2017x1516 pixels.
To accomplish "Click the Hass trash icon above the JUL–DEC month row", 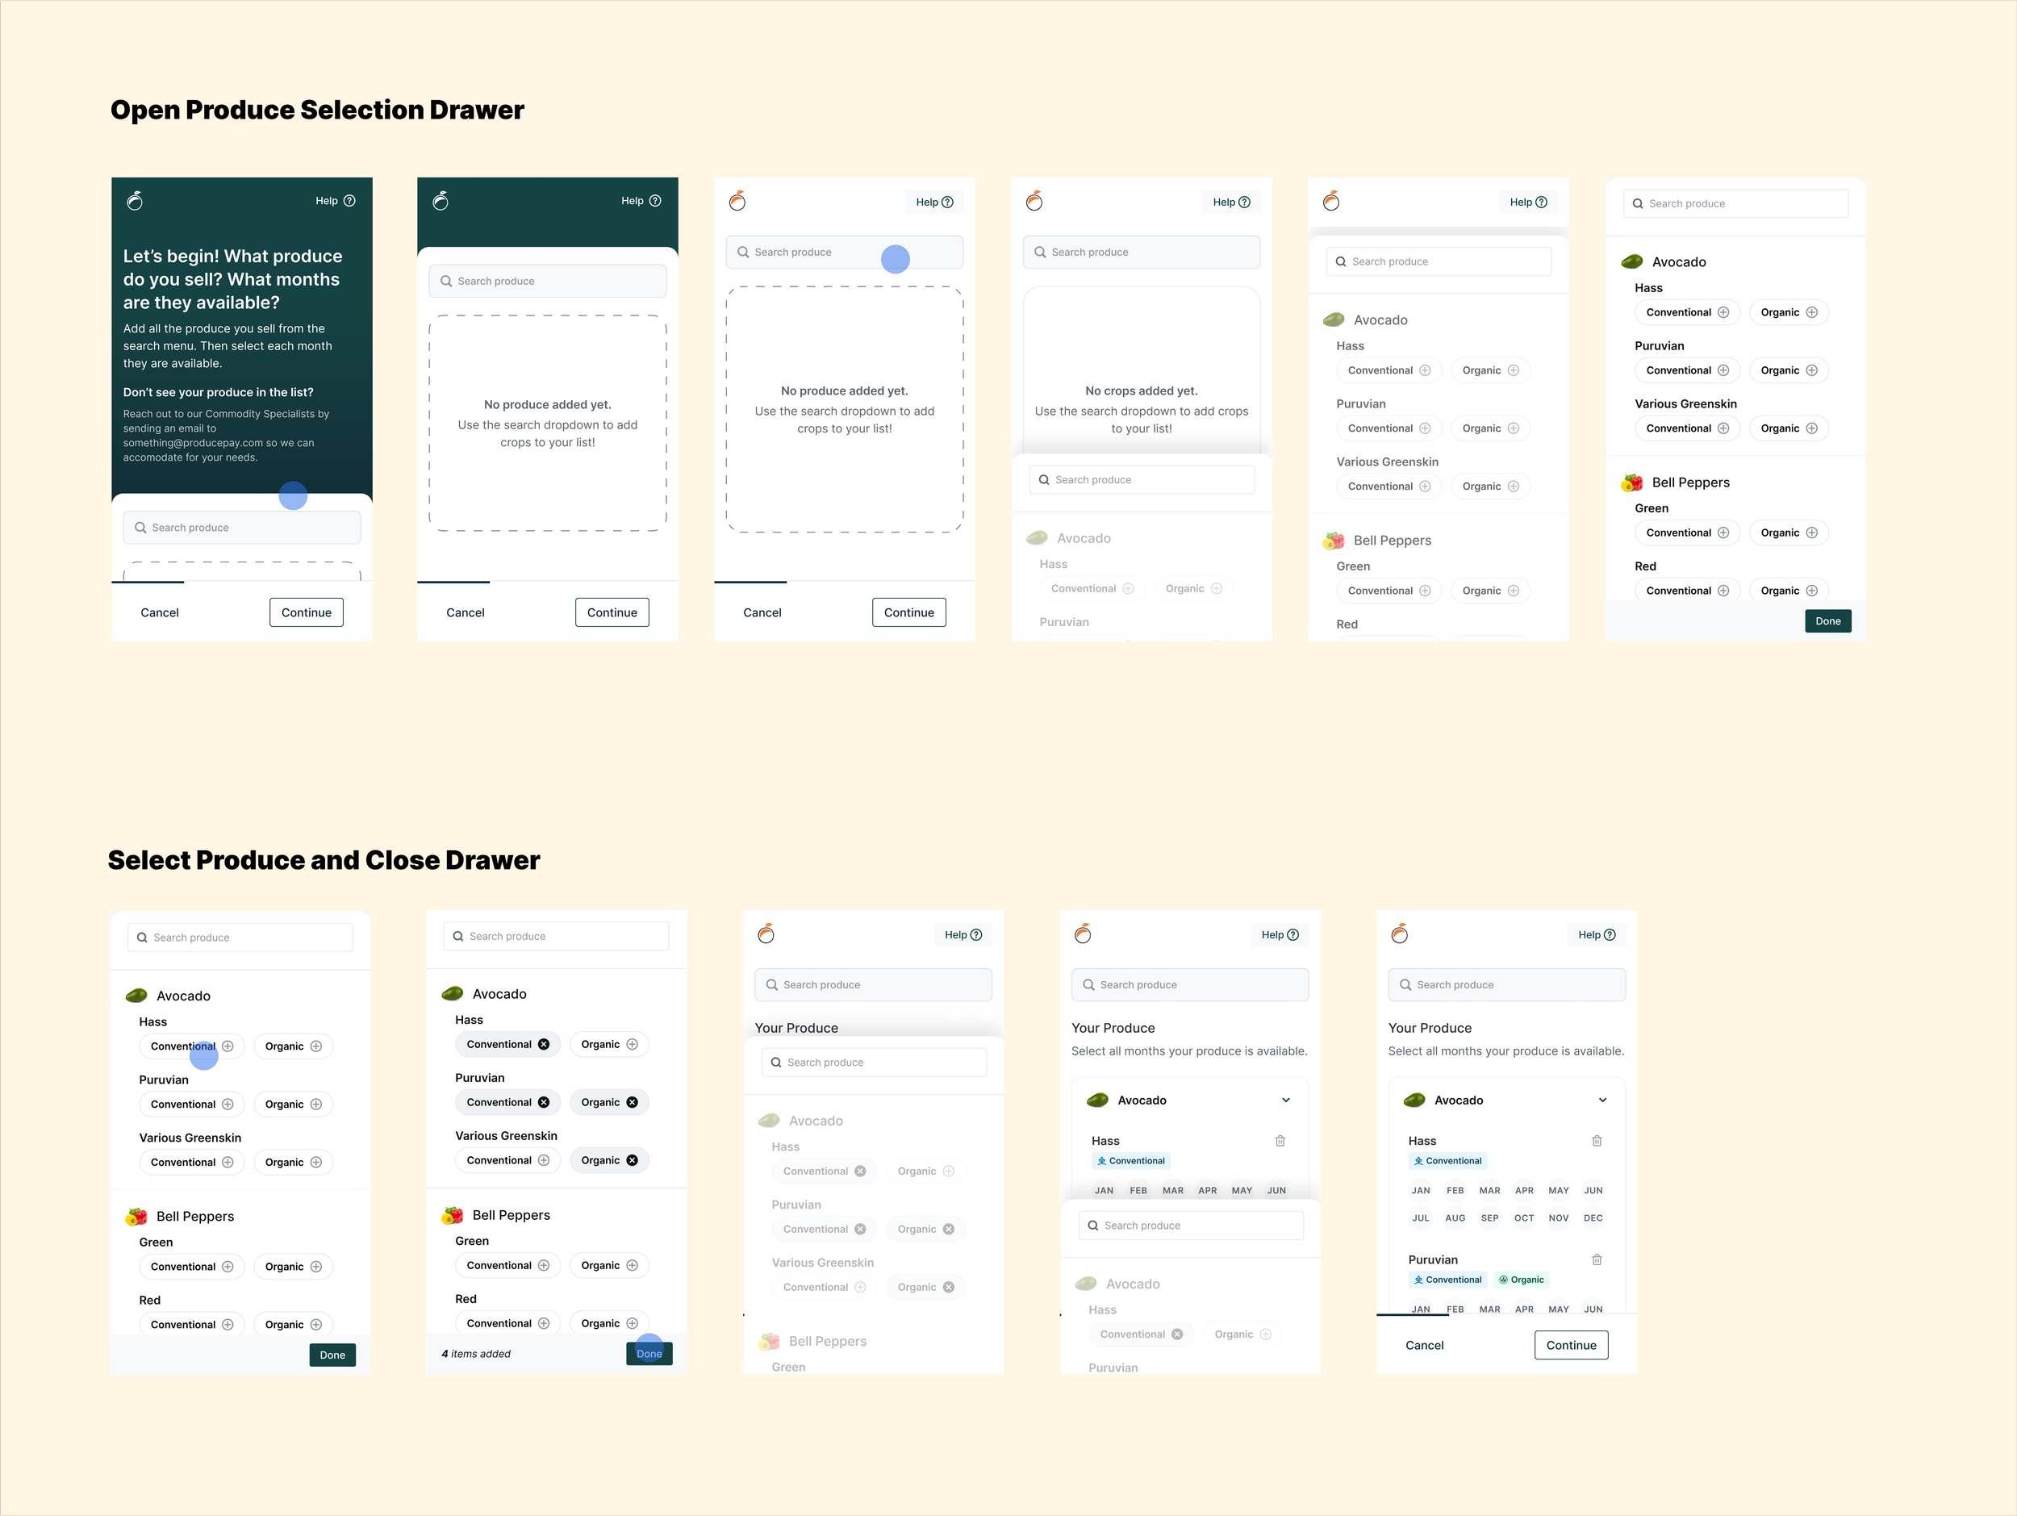I will (x=1597, y=1140).
